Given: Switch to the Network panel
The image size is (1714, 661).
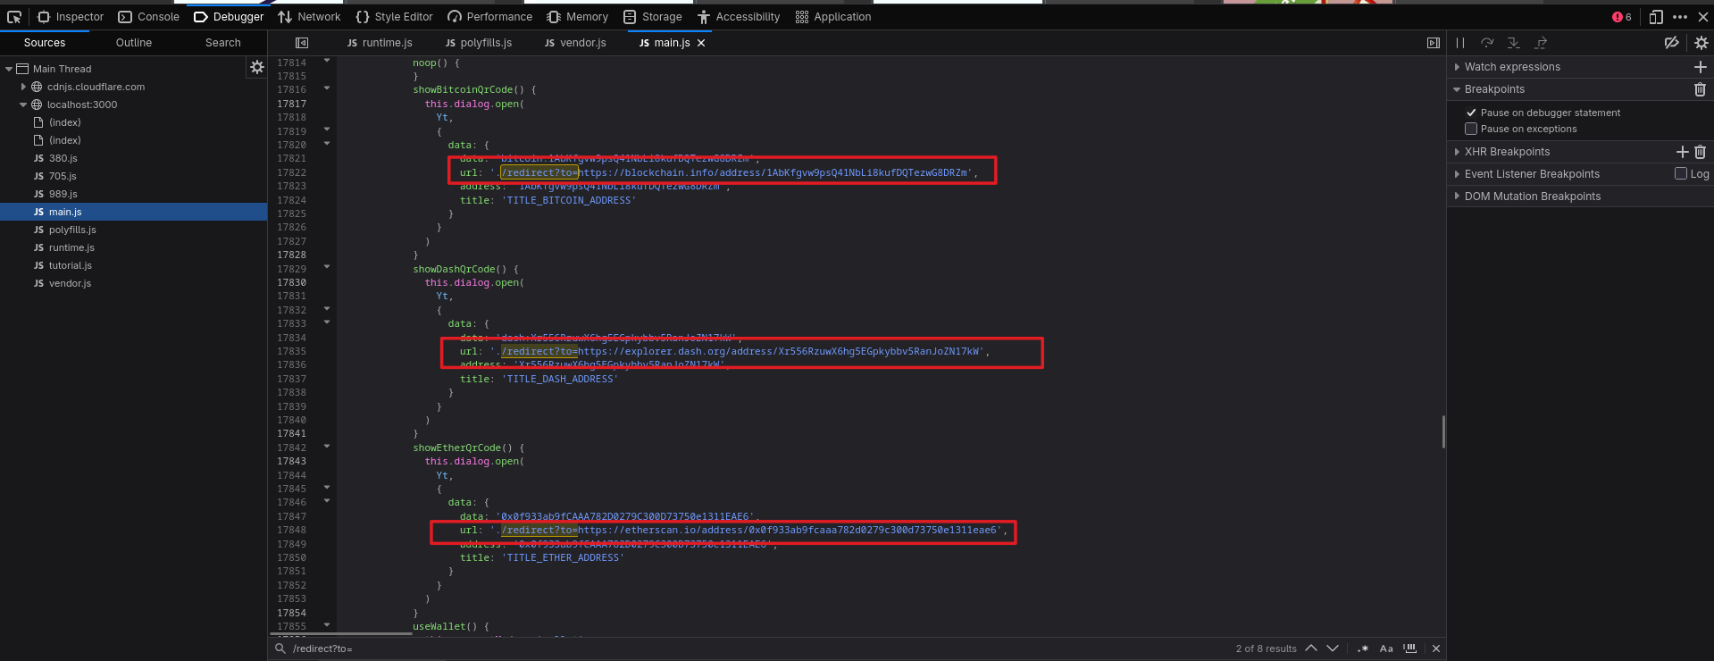Looking at the screenshot, I should tap(309, 17).
